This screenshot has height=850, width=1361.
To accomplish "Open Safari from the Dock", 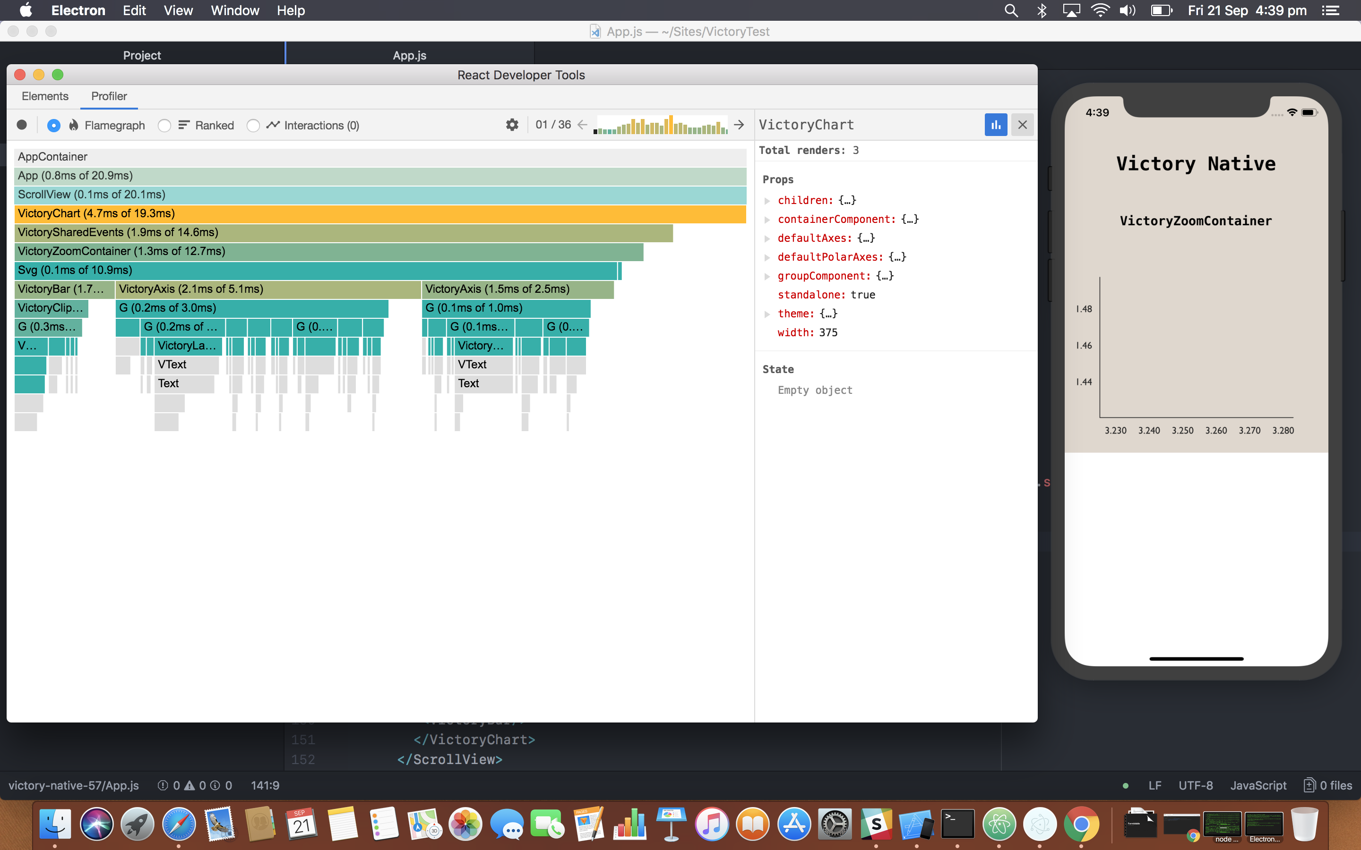I will pyautogui.click(x=179, y=824).
